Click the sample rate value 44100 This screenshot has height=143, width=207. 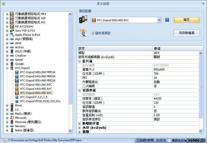158,99
